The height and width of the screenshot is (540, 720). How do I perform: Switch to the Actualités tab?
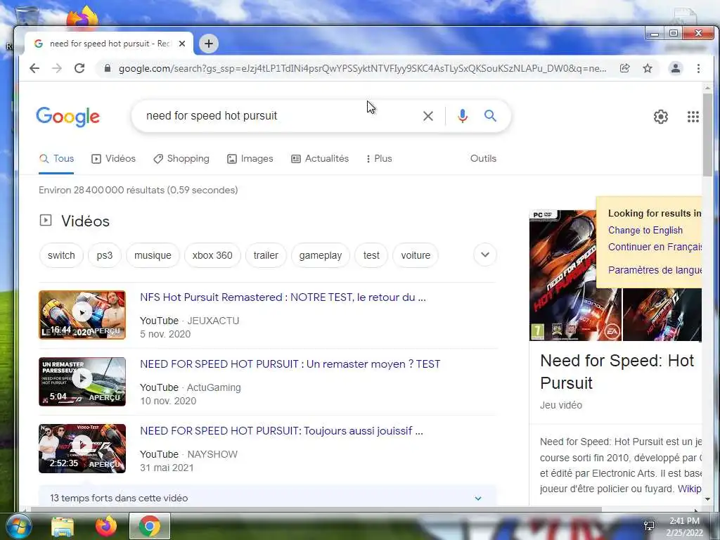(x=320, y=158)
